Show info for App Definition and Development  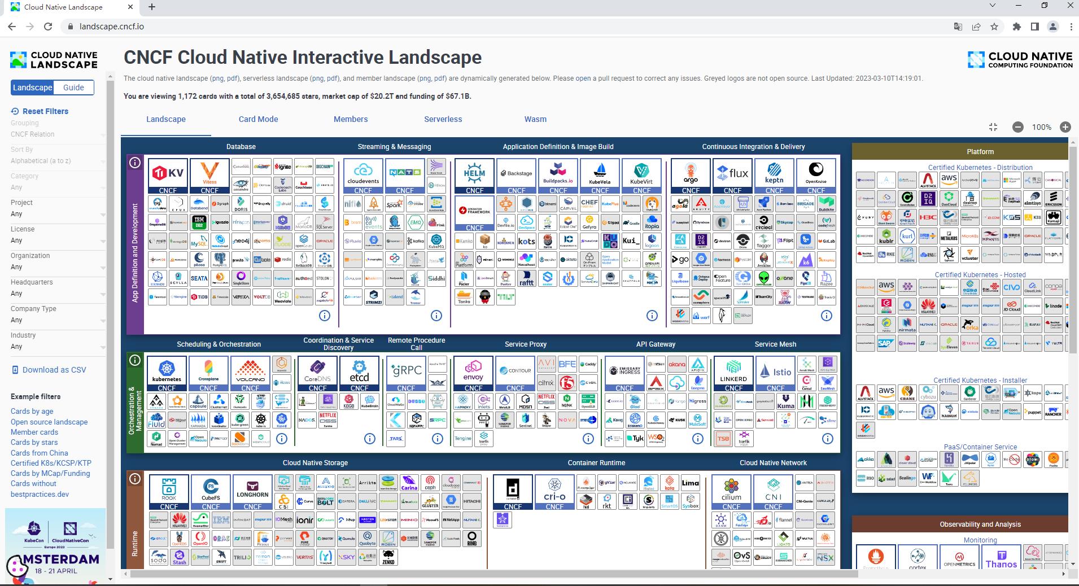point(135,163)
